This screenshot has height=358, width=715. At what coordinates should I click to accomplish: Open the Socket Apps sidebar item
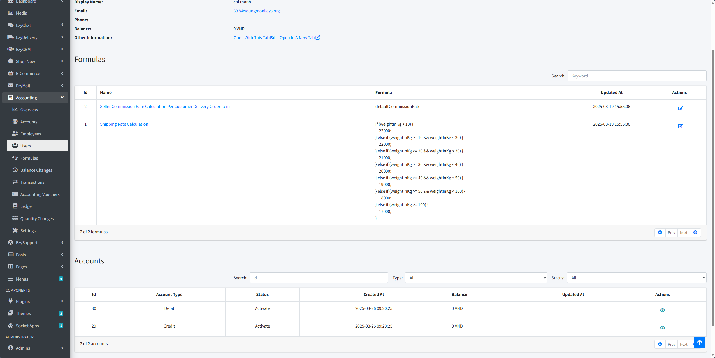coord(35,326)
